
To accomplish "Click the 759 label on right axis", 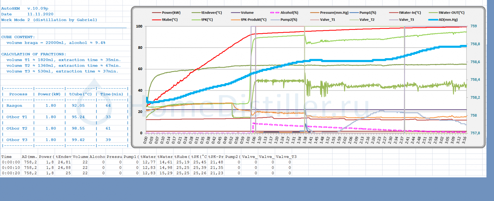I will (473, 26).
